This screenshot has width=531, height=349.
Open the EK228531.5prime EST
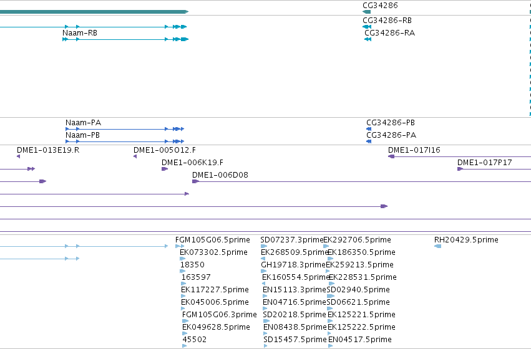[331, 284]
